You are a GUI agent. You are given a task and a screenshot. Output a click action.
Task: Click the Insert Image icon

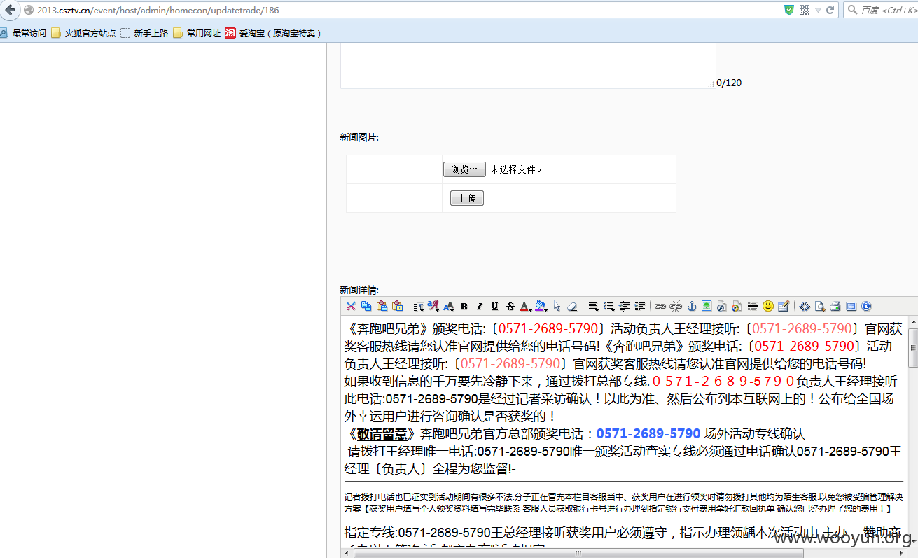[x=707, y=306]
